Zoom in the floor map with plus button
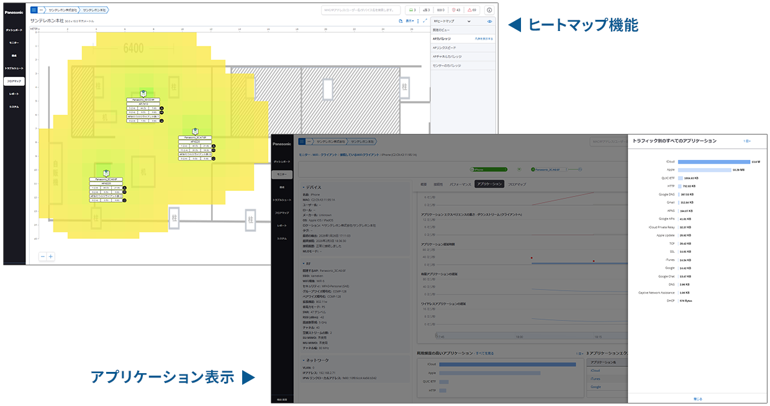The height and width of the screenshot is (406, 770). [51, 256]
